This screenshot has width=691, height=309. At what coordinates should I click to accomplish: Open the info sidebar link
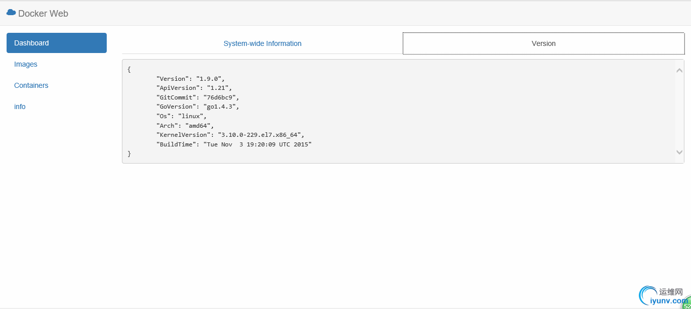pyautogui.click(x=20, y=107)
